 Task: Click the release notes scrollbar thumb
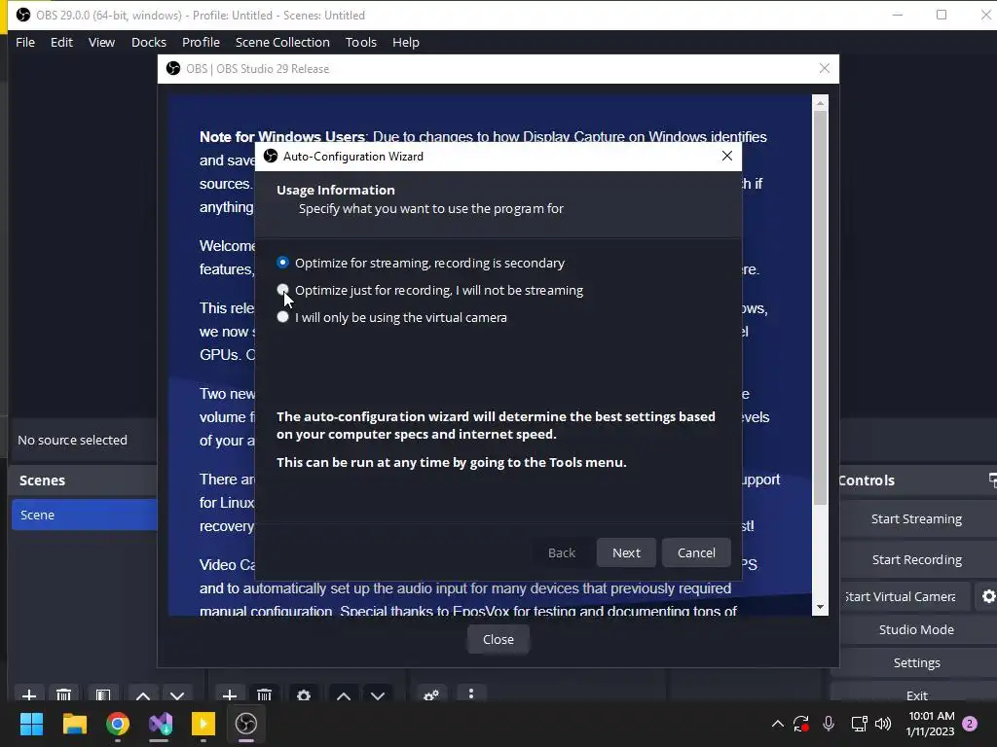point(820,308)
